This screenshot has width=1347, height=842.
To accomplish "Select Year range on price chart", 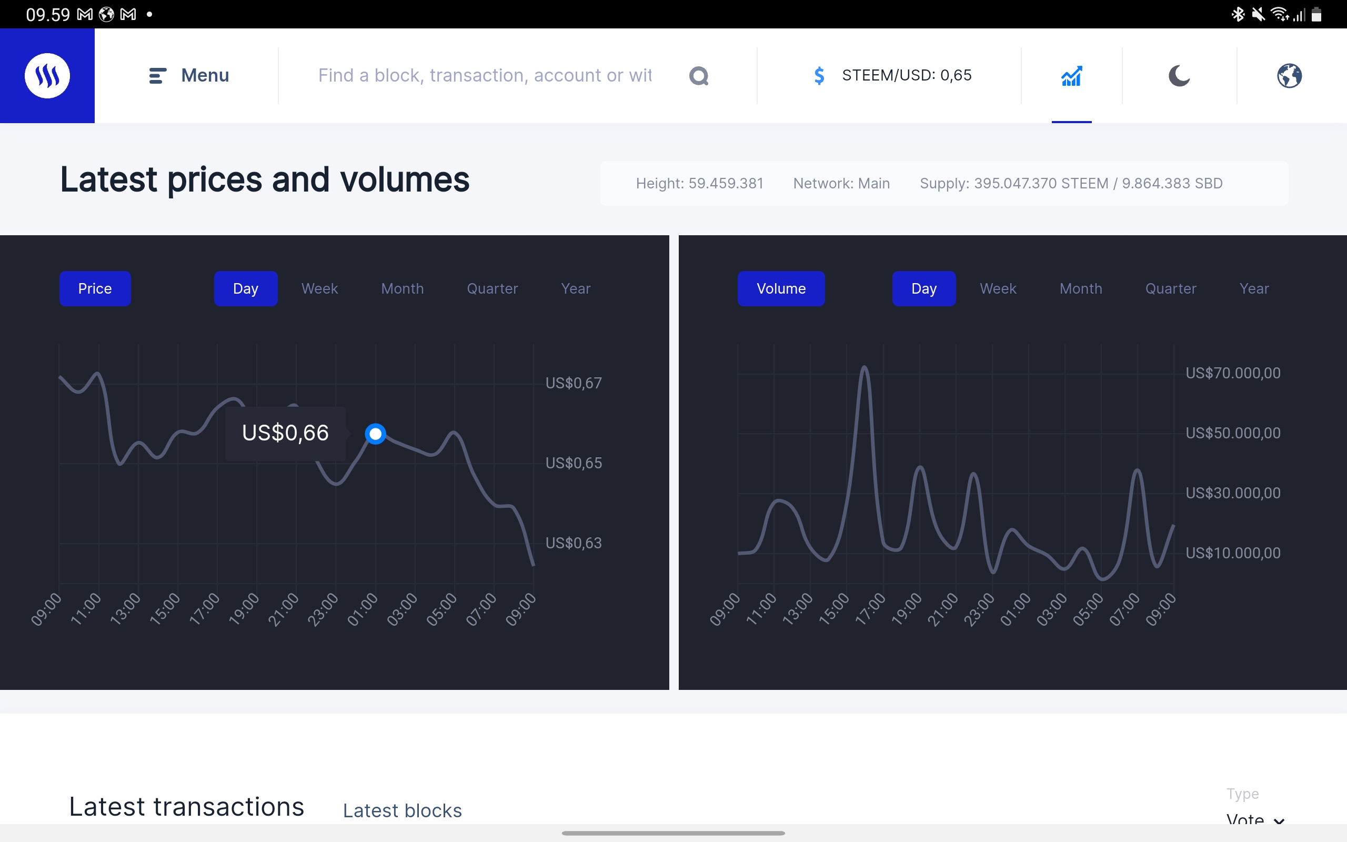I will (x=576, y=288).
